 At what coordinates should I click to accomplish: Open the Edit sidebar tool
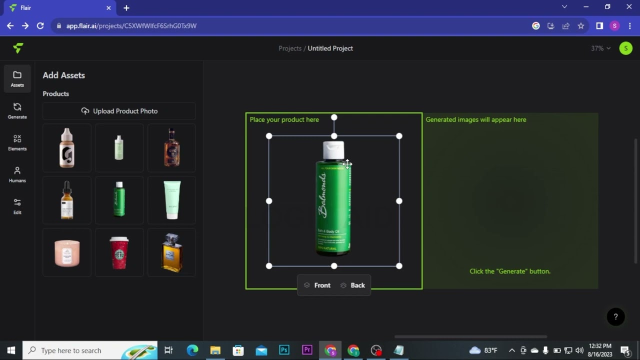tap(17, 206)
